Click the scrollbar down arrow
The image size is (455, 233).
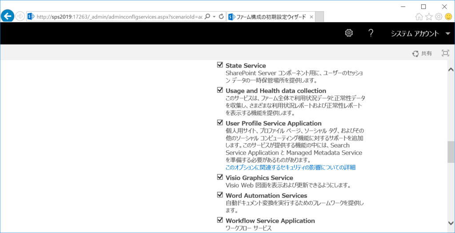click(x=451, y=222)
